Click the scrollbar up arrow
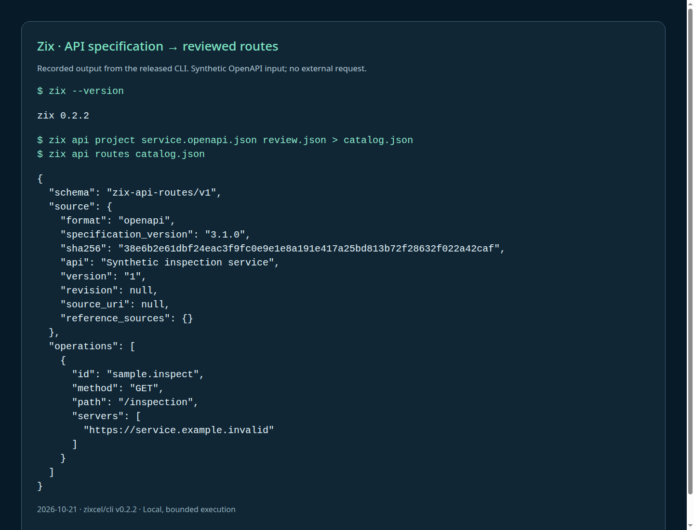The height and width of the screenshot is (530, 694). tap(690, 3)
